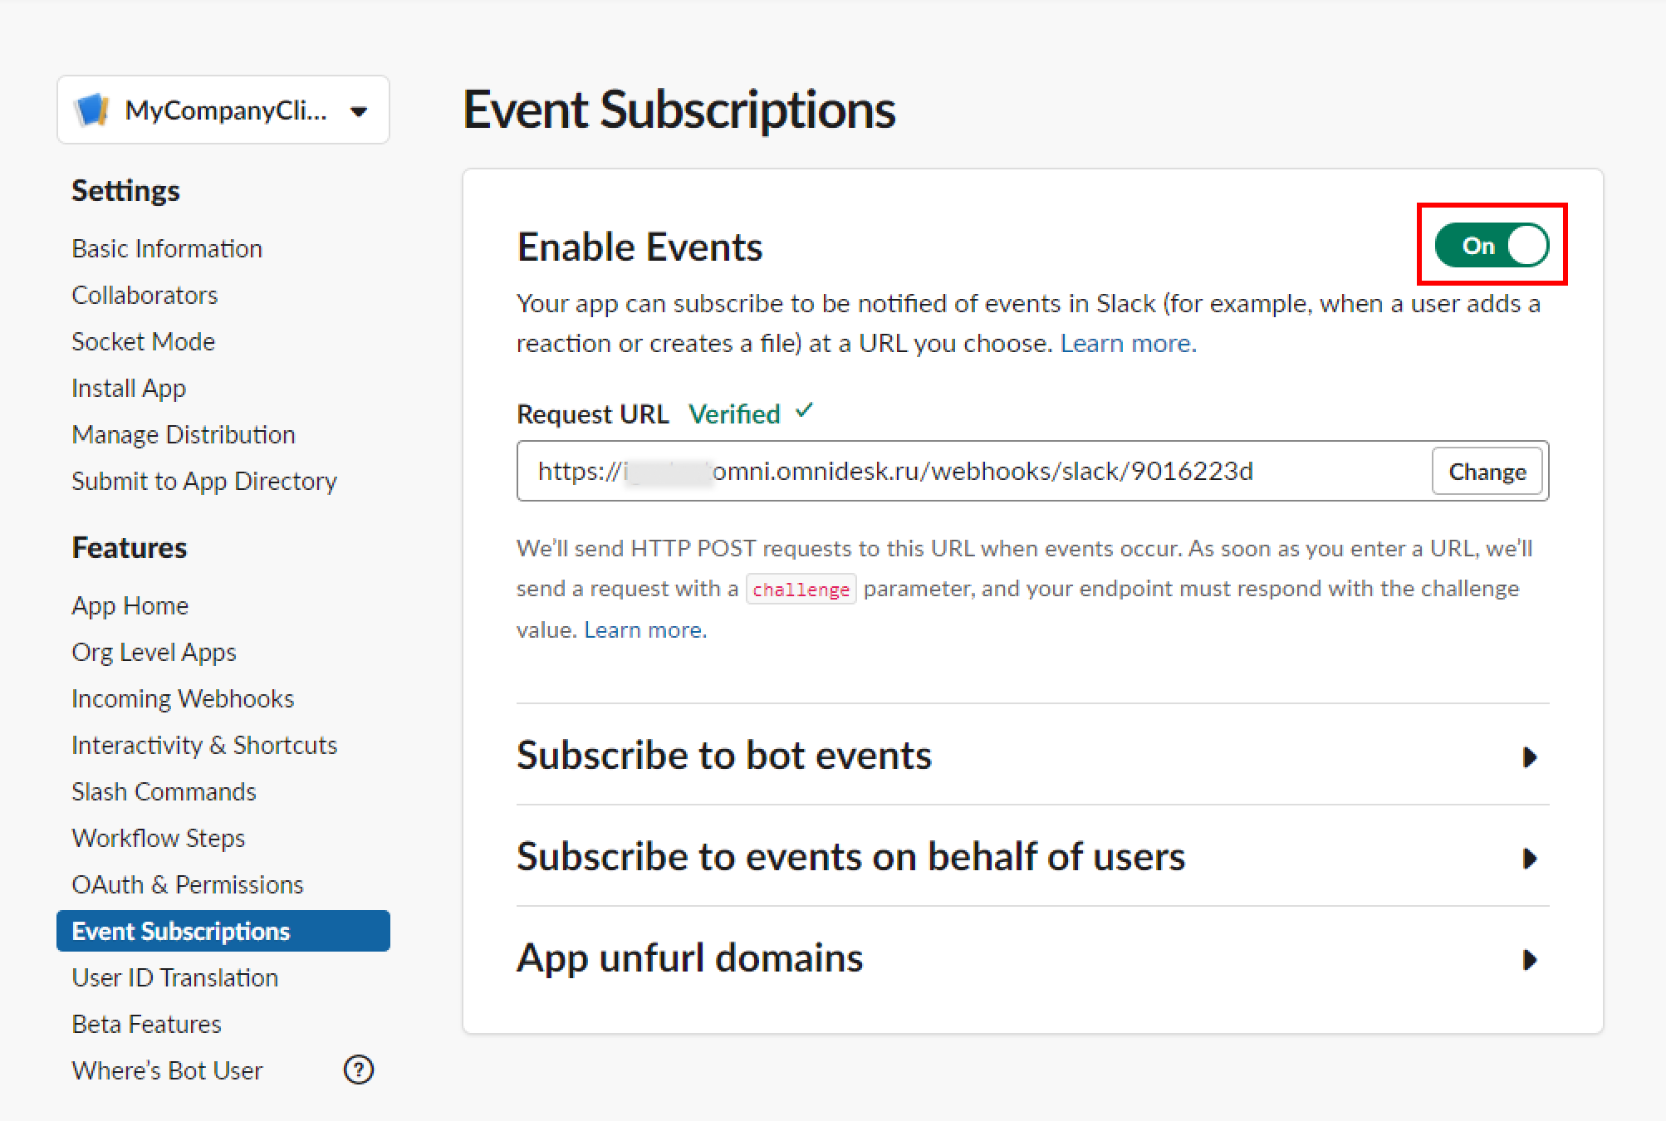Click the Request URL label

tap(593, 414)
